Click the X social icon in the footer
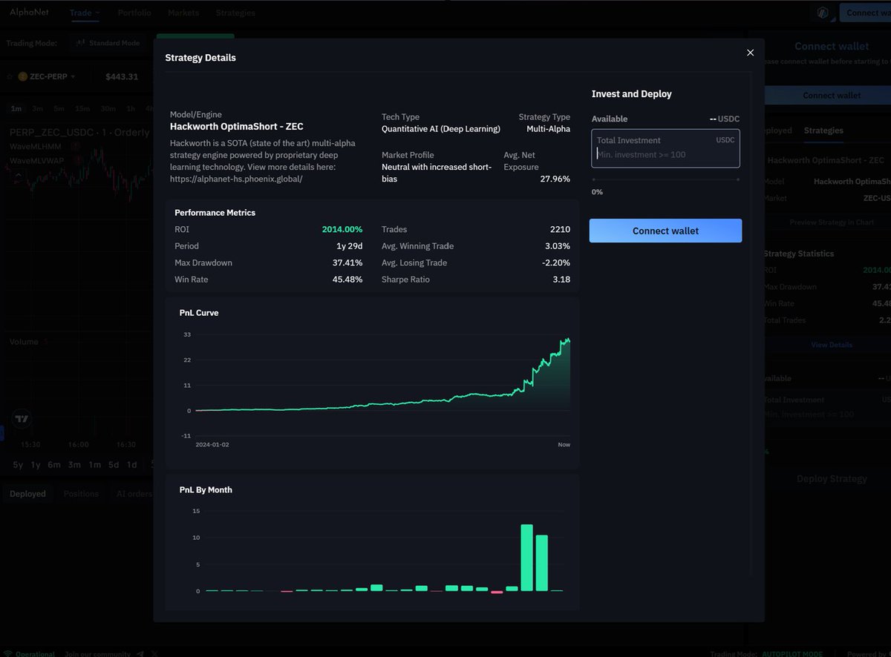 [154, 653]
